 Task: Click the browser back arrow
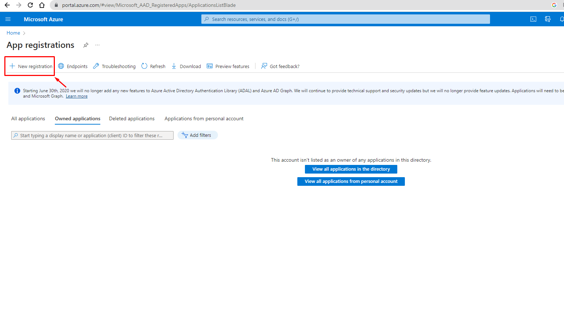pos(7,5)
